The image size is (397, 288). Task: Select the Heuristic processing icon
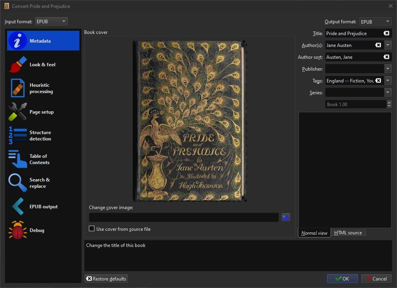click(x=18, y=88)
